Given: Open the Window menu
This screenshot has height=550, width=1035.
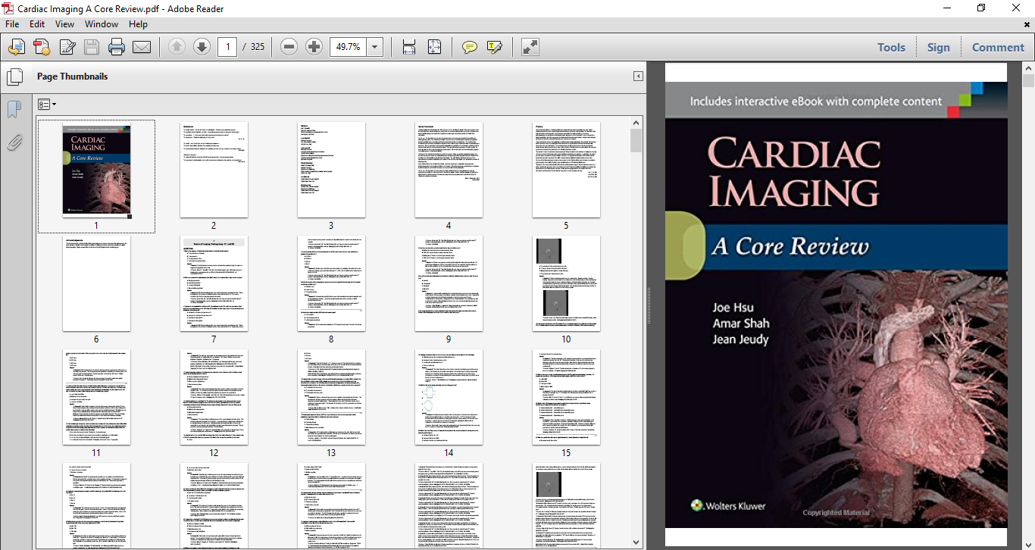Looking at the screenshot, I should (x=102, y=24).
